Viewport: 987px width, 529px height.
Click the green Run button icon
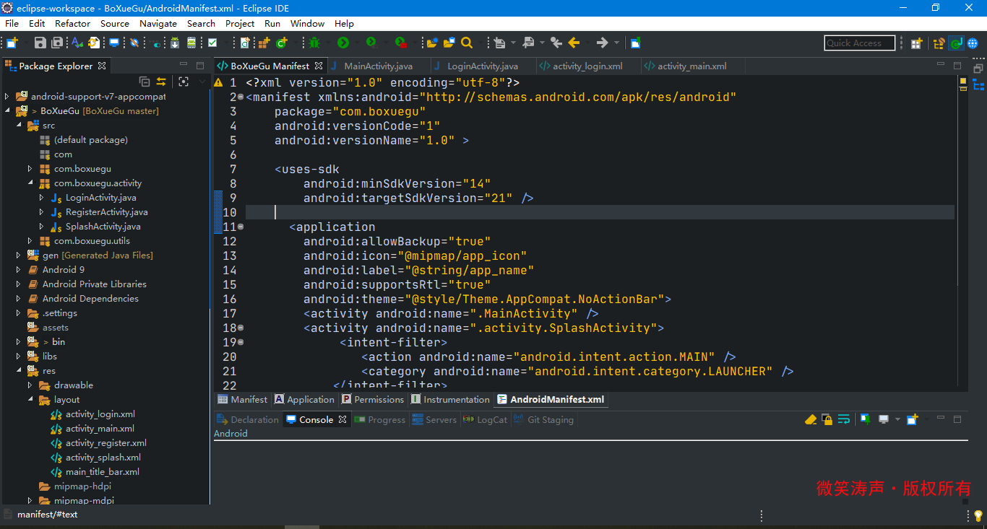(343, 43)
